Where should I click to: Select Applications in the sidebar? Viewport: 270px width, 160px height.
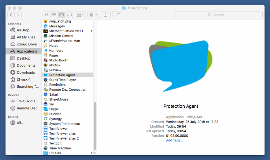coord(24,51)
